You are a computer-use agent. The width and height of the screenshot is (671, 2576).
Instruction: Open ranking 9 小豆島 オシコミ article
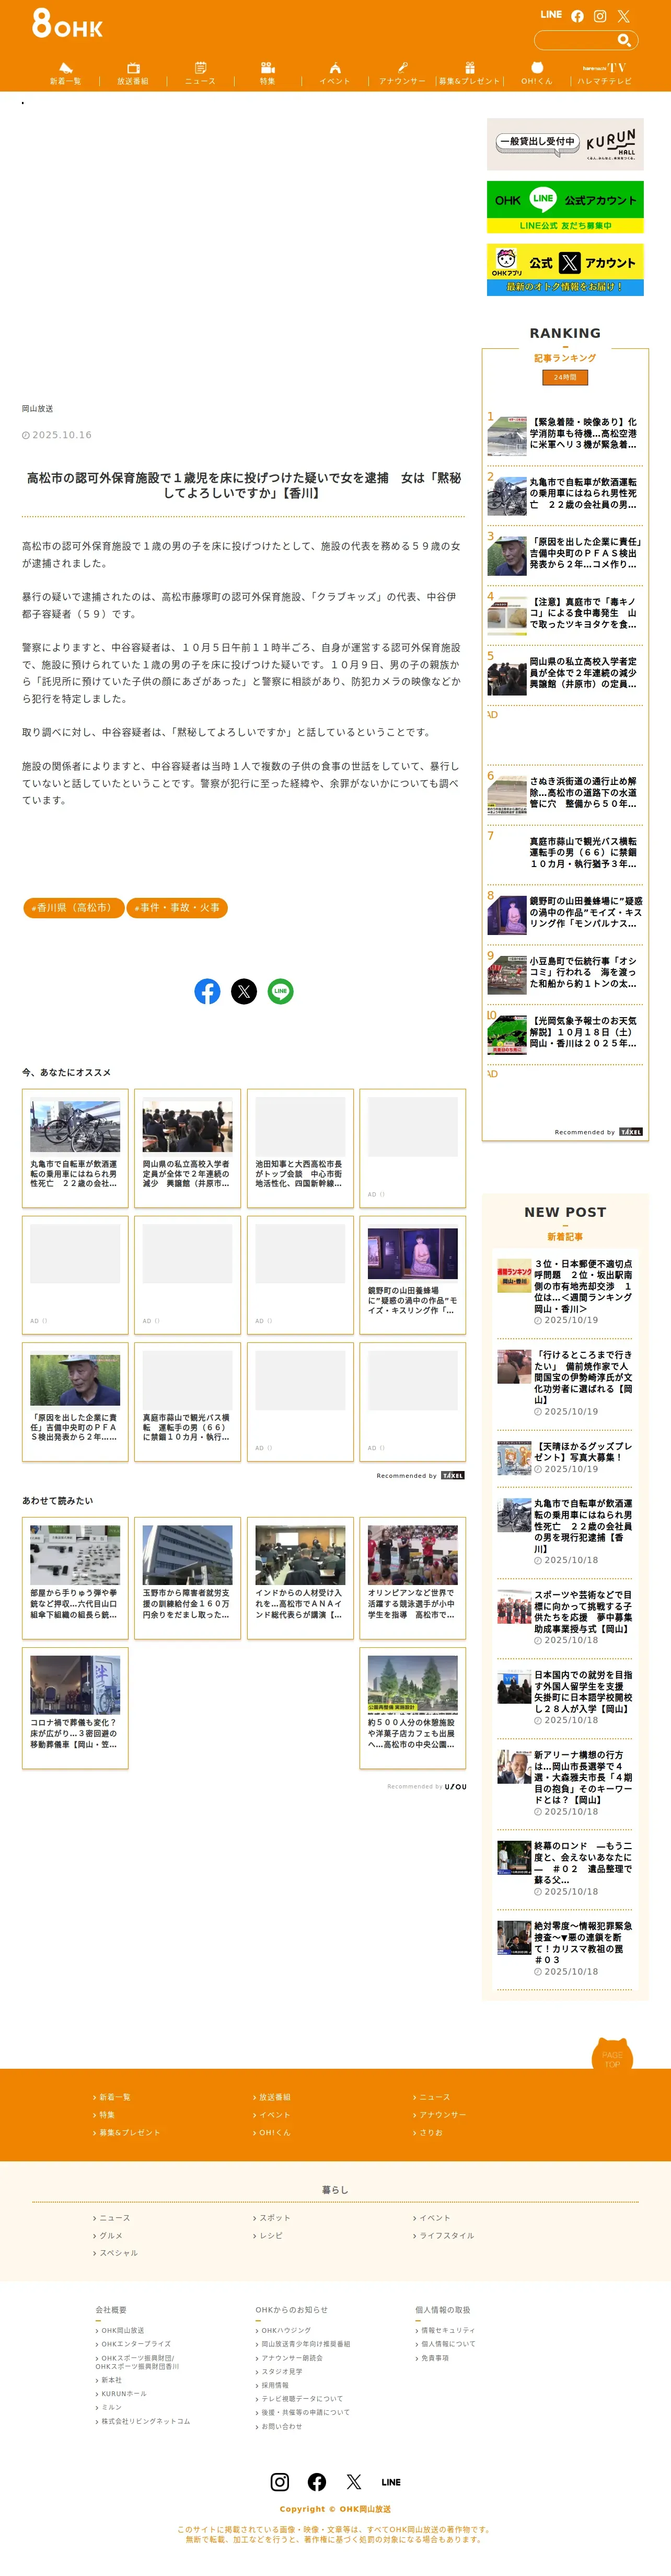tap(565, 973)
